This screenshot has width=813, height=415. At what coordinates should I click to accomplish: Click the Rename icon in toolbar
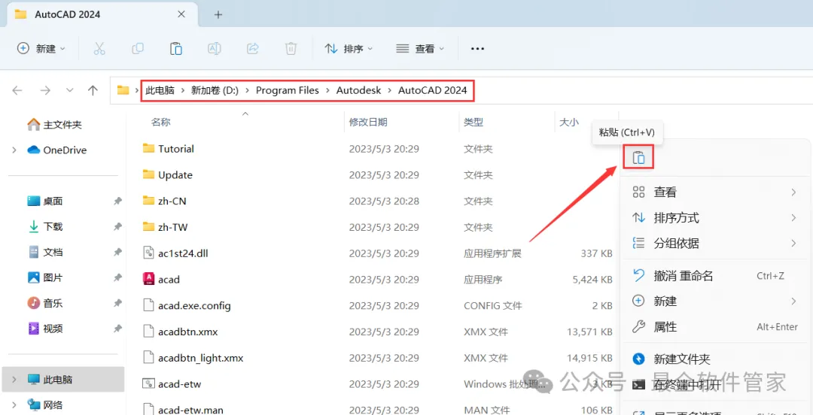tap(214, 49)
